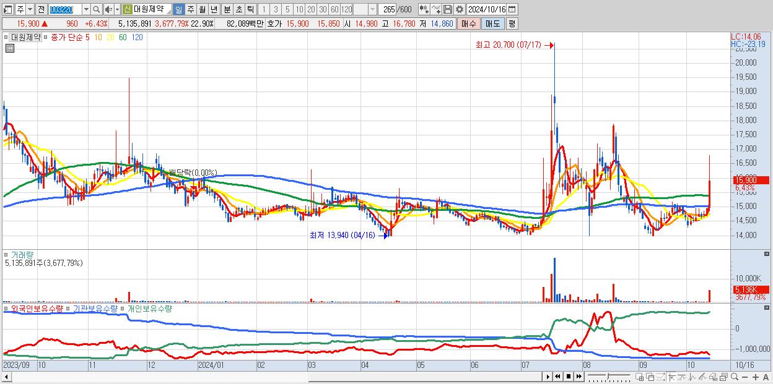The image size is (773, 384).
Task: Click the 전 button beside stock code
Action: tap(41, 9)
